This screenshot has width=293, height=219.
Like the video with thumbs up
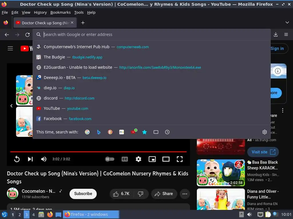121,194
